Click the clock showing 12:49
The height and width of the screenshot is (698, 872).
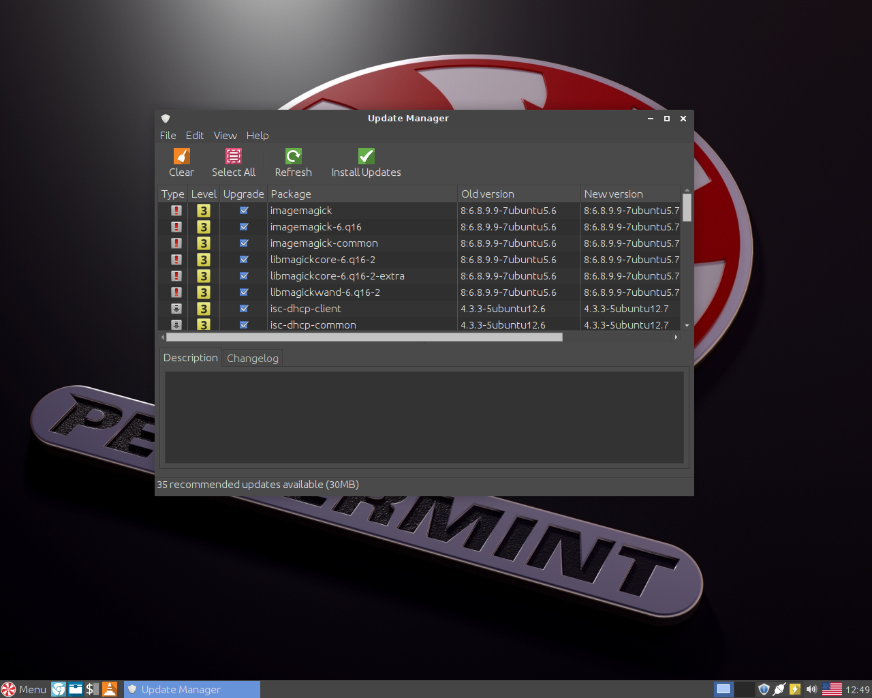pyautogui.click(x=858, y=690)
